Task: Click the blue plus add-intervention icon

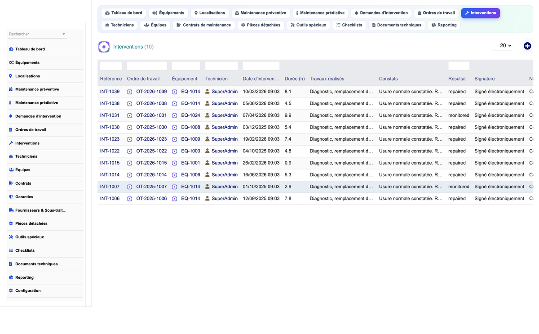Action: pyautogui.click(x=527, y=46)
